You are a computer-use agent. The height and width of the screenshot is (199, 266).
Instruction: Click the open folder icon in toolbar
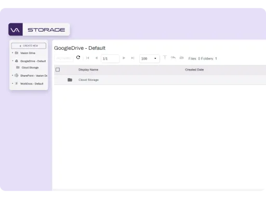181,58
